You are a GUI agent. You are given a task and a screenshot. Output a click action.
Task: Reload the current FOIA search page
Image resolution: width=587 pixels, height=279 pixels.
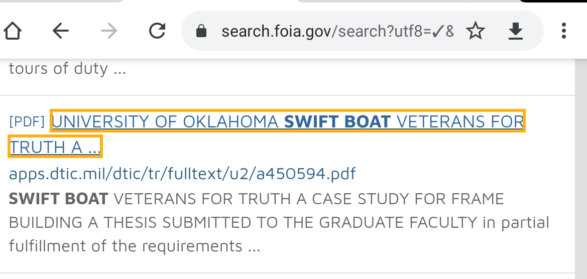(x=157, y=32)
